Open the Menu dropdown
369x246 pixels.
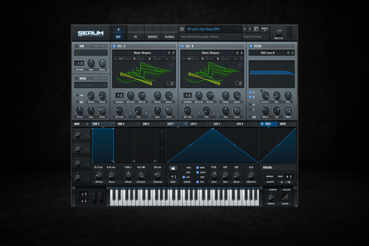click(264, 29)
